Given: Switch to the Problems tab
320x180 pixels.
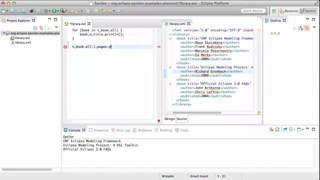Looking at the screenshot, I should pyautogui.click(x=142, y=130).
